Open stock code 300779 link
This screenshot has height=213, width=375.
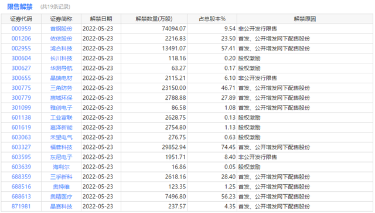(x=21, y=98)
